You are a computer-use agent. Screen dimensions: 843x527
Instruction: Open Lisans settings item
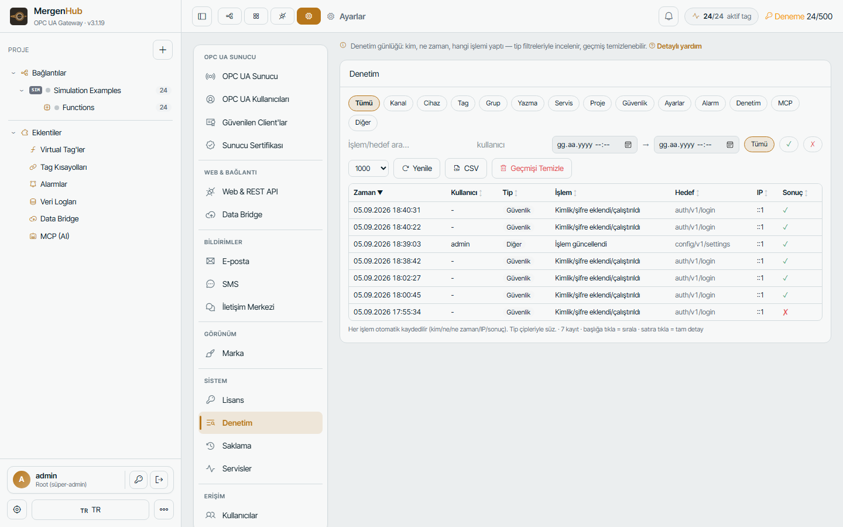pos(261,400)
